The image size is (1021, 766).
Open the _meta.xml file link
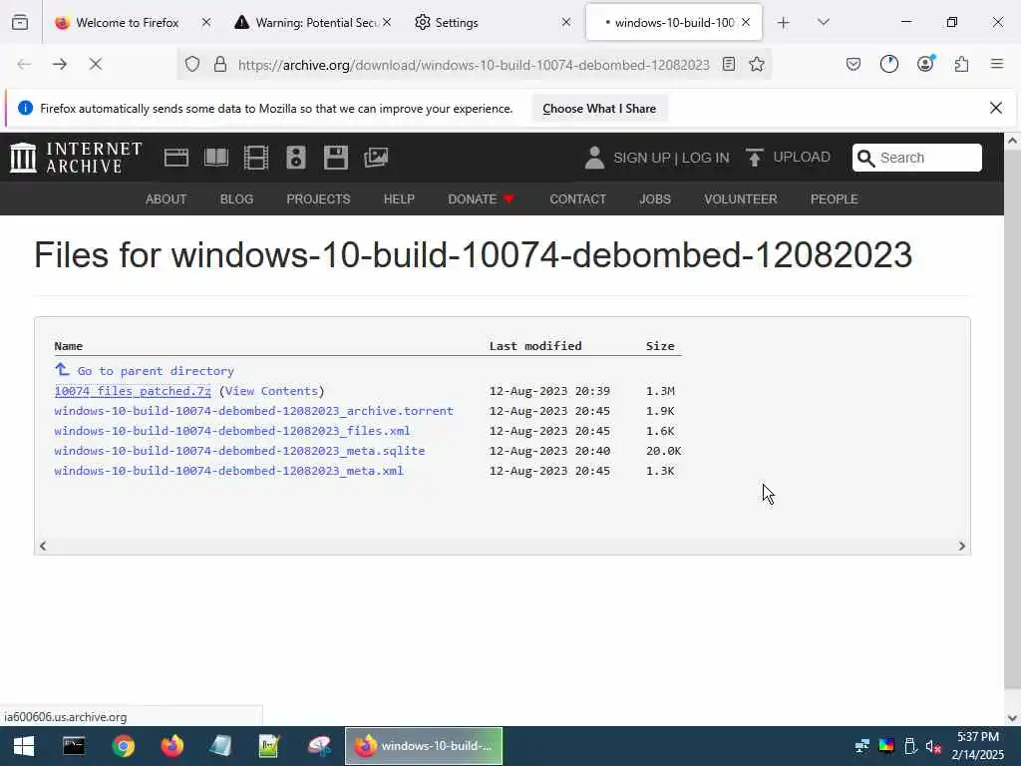(228, 471)
